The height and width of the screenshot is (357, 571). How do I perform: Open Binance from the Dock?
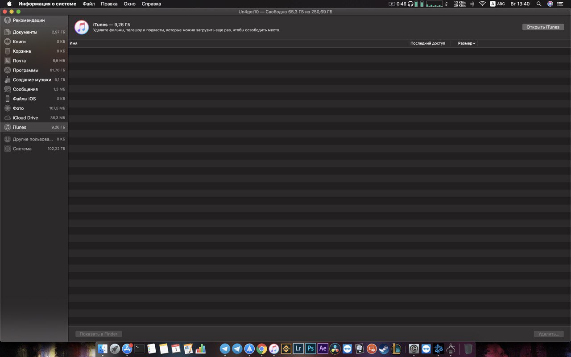(286, 349)
